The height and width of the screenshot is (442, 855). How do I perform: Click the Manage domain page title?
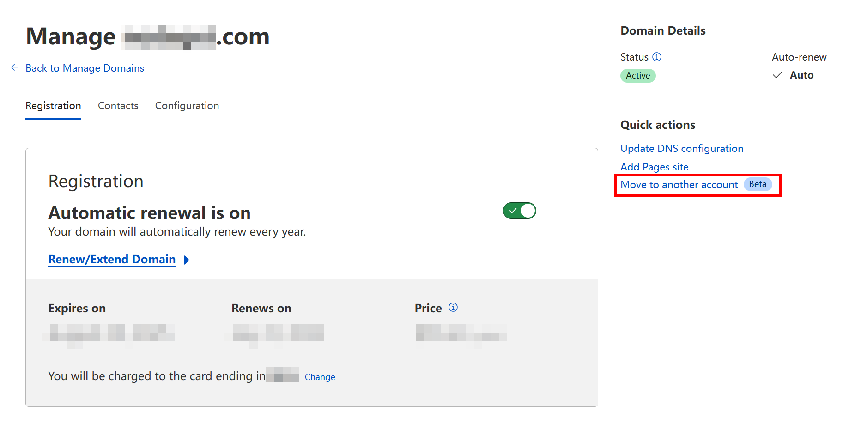point(148,37)
